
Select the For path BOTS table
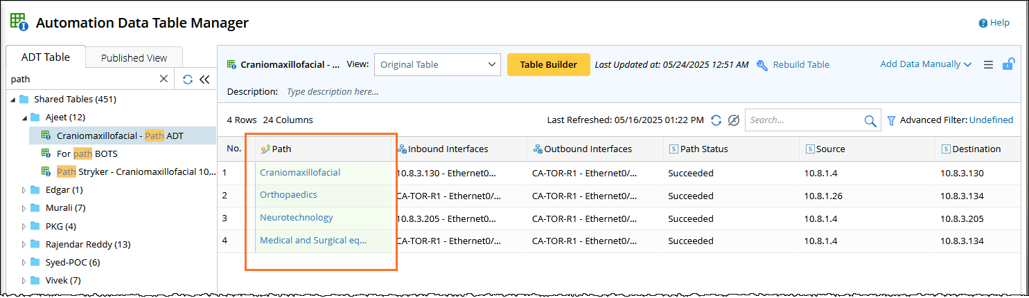click(87, 153)
